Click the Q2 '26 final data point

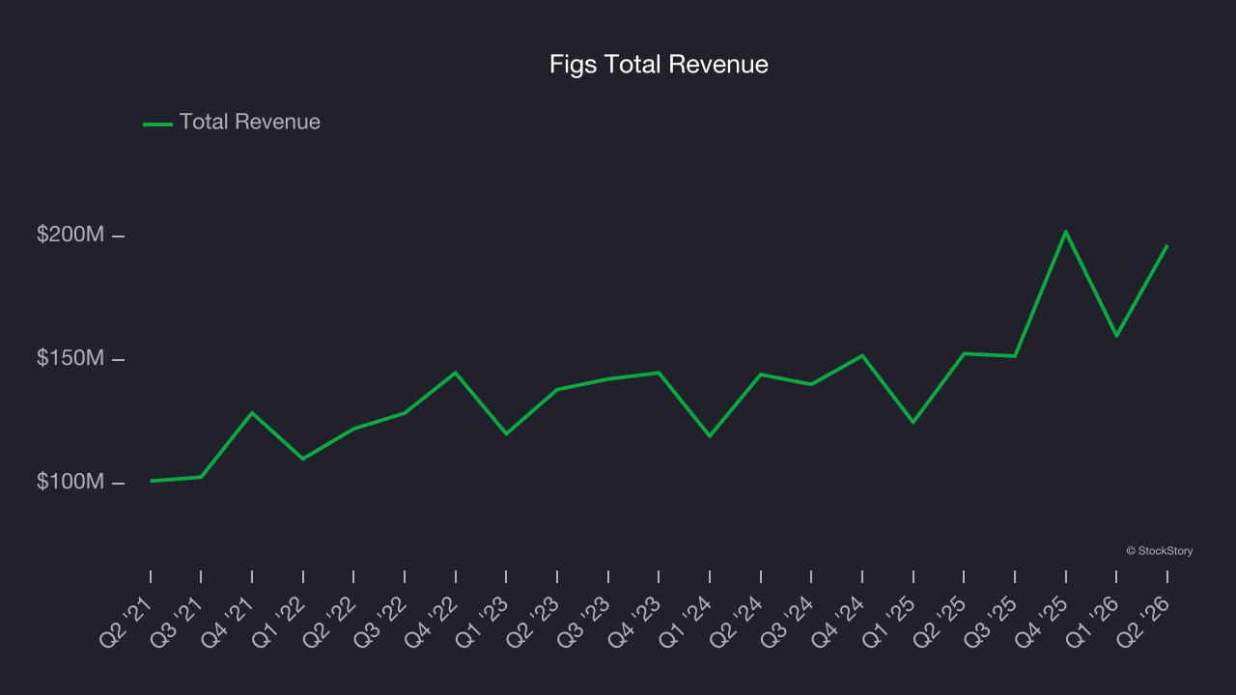[1166, 246]
